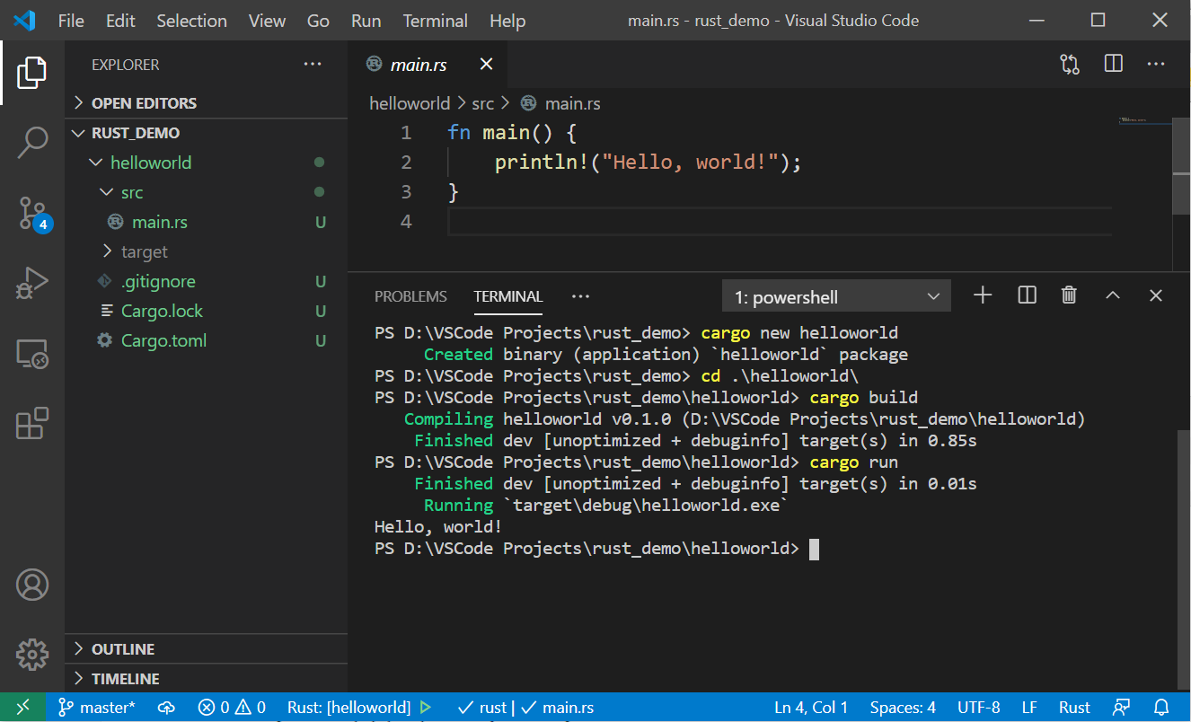Kill the terminal with trash icon
The width and height of the screenshot is (1191, 722).
1069,295
